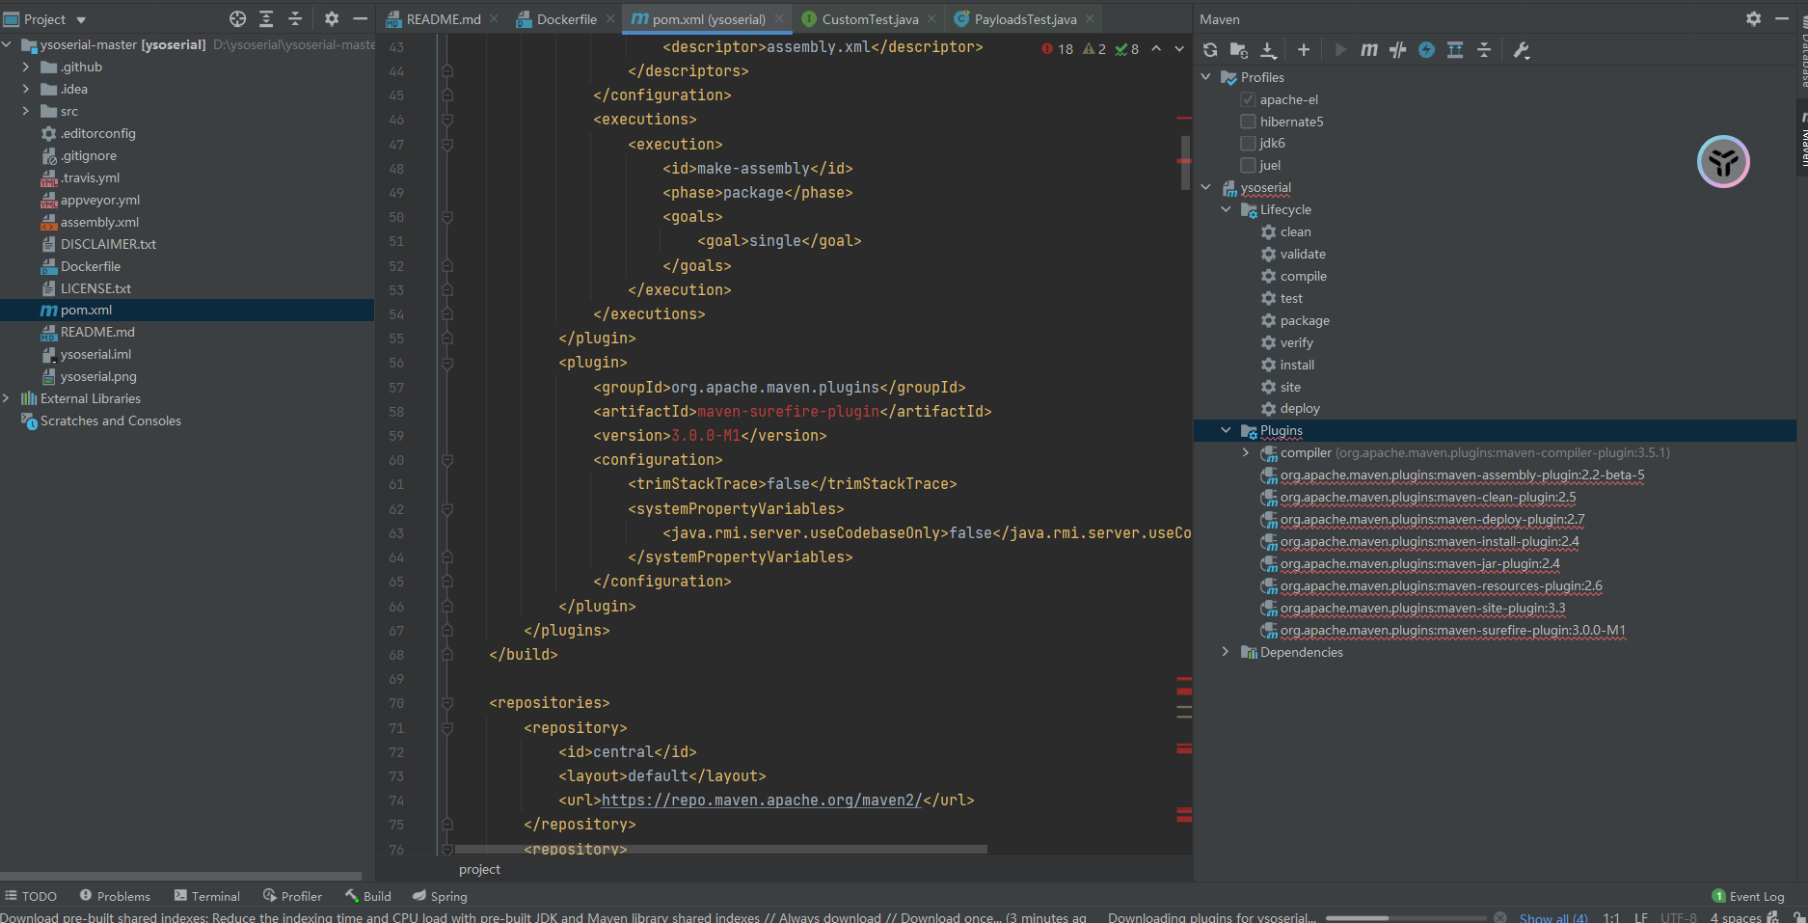Execute Maven goal 'm' icon

click(1369, 50)
